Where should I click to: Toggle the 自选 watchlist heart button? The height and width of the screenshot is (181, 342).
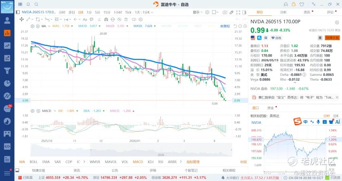click(276, 38)
